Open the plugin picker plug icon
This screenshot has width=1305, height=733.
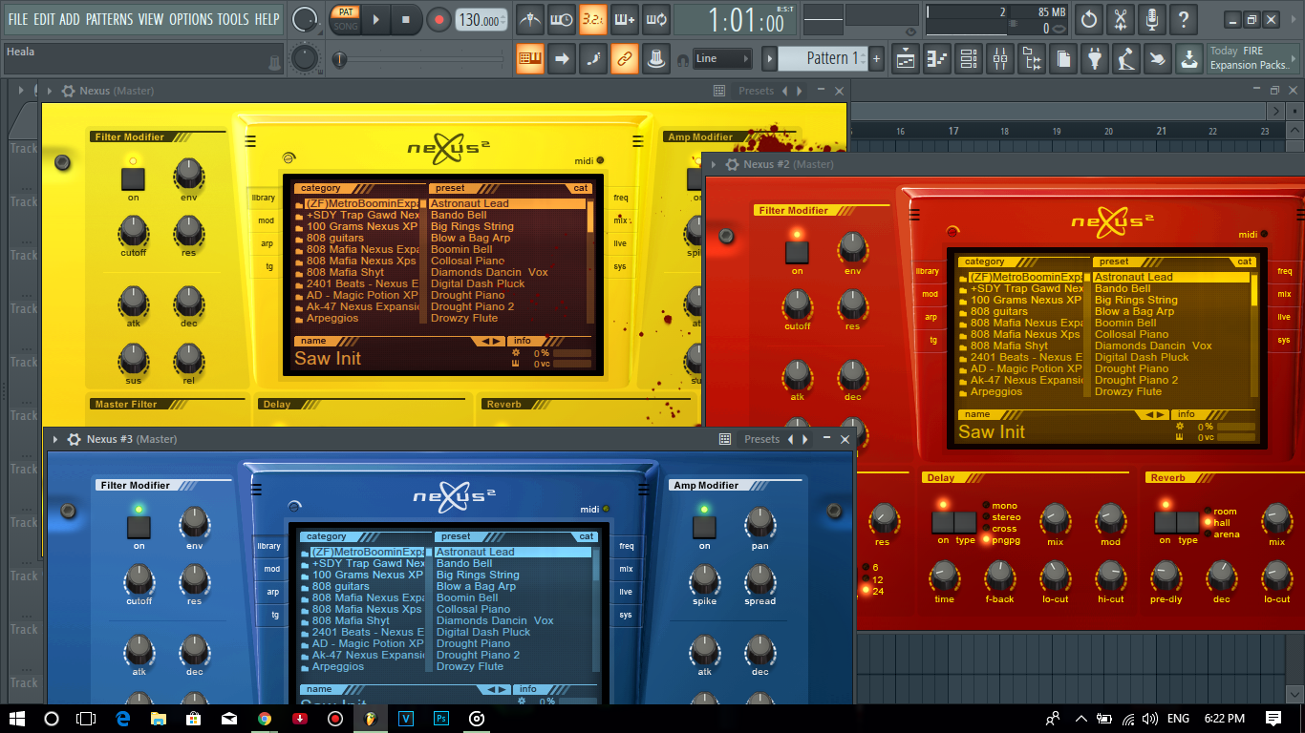click(1095, 59)
